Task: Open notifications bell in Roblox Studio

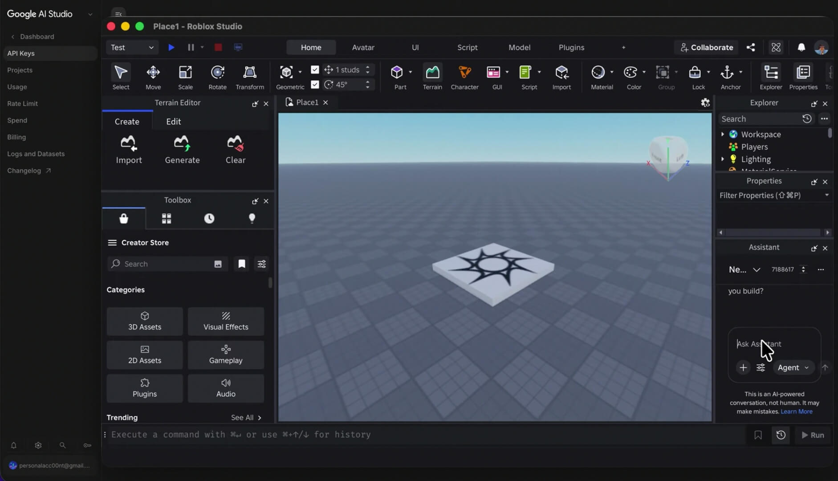Action: (801, 47)
